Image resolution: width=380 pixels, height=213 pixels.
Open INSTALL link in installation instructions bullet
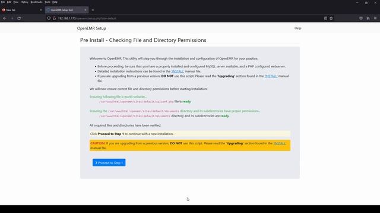pyautogui.click(x=178, y=71)
